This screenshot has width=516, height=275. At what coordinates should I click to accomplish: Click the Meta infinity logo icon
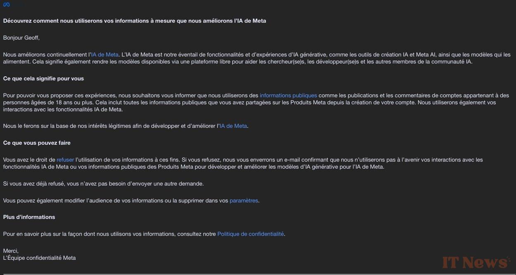(7, 5)
